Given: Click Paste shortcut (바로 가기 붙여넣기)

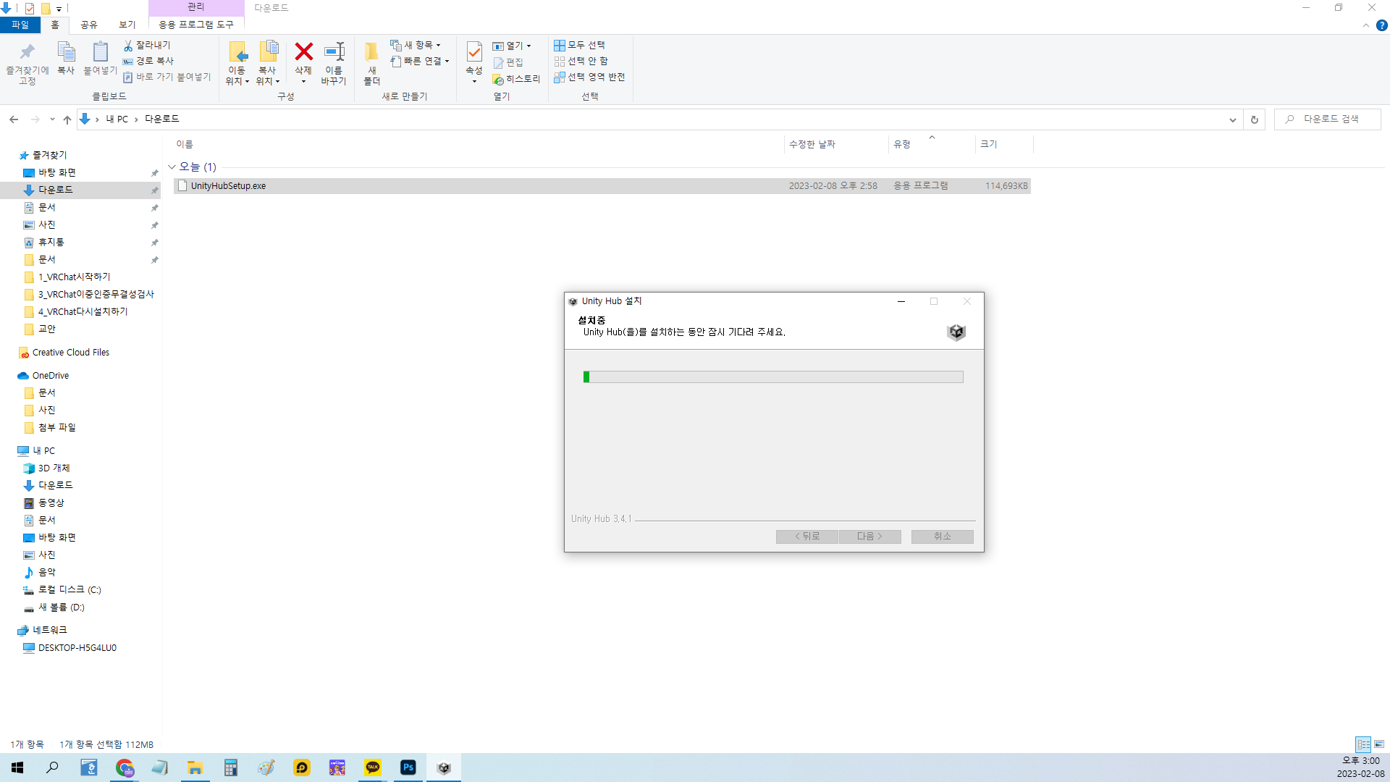Looking at the screenshot, I should (x=167, y=77).
